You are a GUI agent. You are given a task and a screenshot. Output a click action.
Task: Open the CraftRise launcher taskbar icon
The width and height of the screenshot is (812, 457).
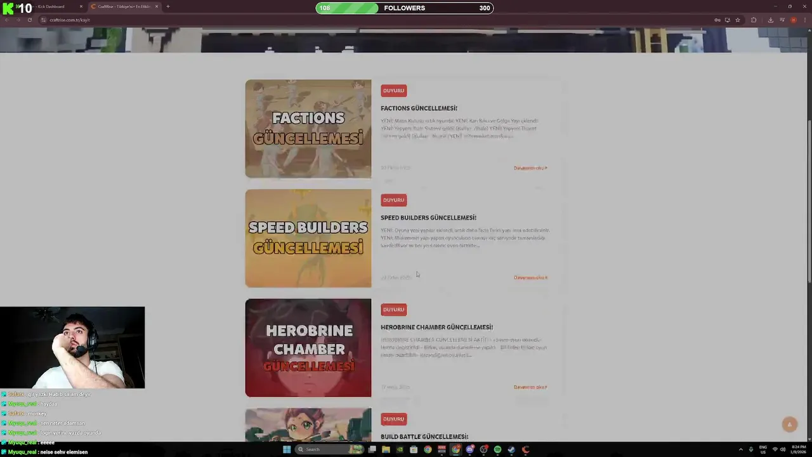pos(525,449)
